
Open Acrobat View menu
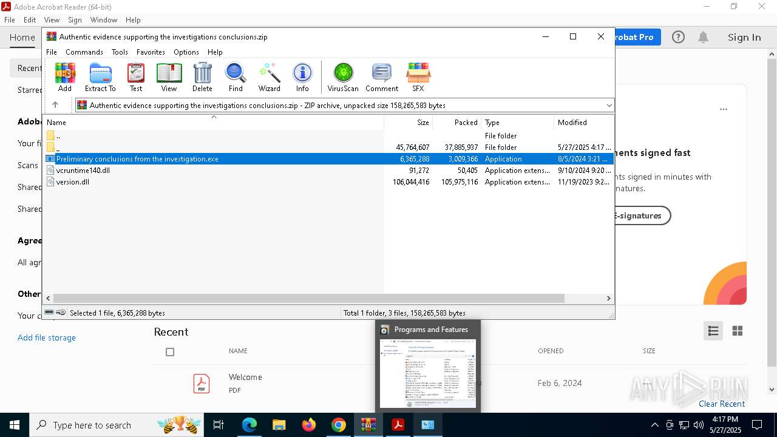tap(52, 20)
